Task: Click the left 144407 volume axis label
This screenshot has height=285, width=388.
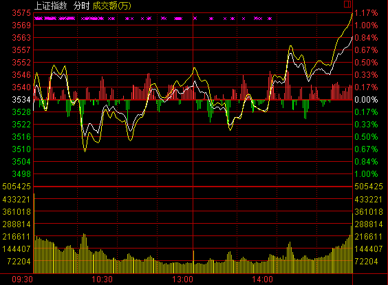Action: pyautogui.click(x=17, y=249)
